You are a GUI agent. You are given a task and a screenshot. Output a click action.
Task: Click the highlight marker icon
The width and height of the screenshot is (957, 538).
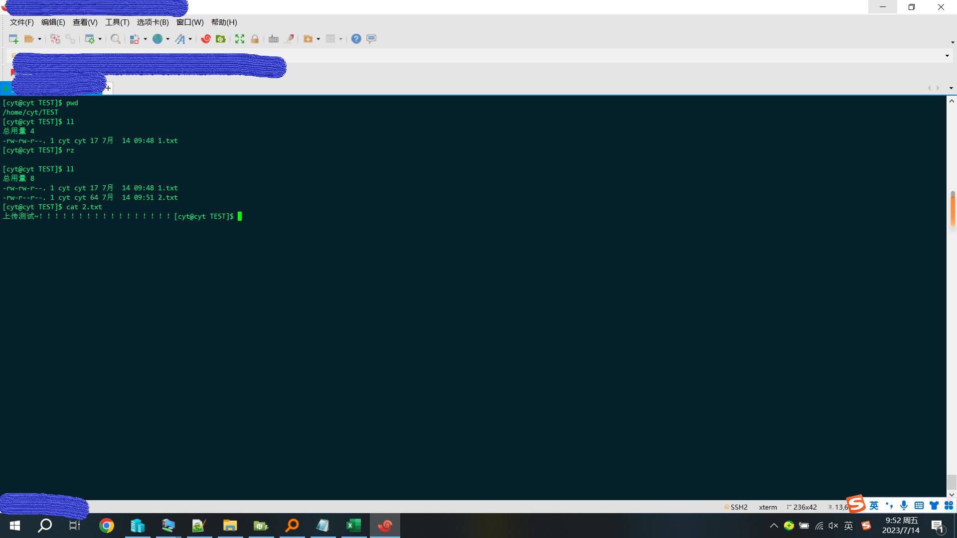[x=289, y=39]
